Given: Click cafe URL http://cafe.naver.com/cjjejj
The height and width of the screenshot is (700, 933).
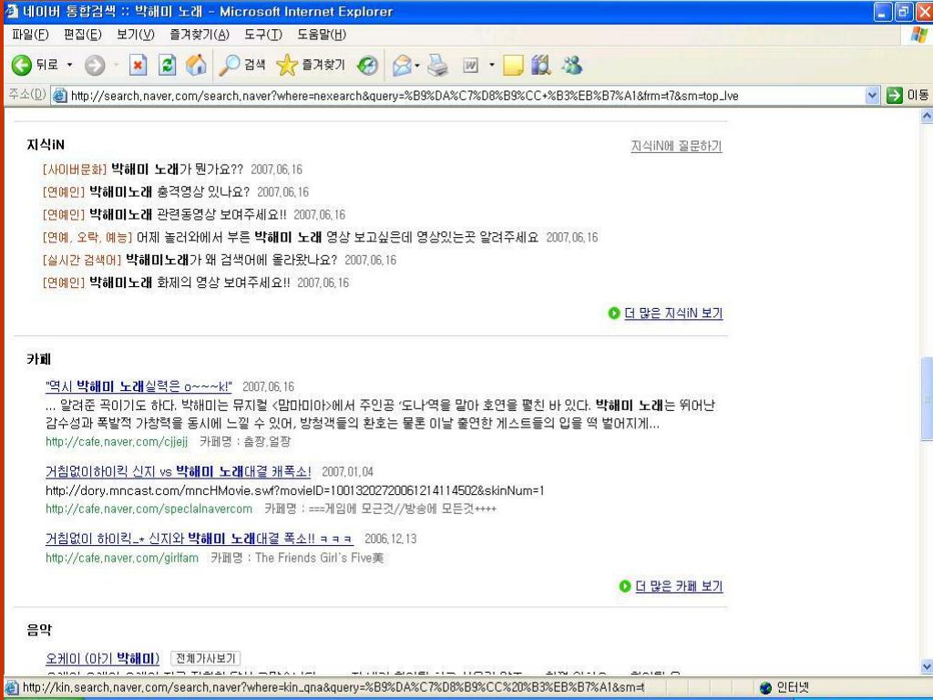Looking at the screenshot, I should tap(117, 442).
